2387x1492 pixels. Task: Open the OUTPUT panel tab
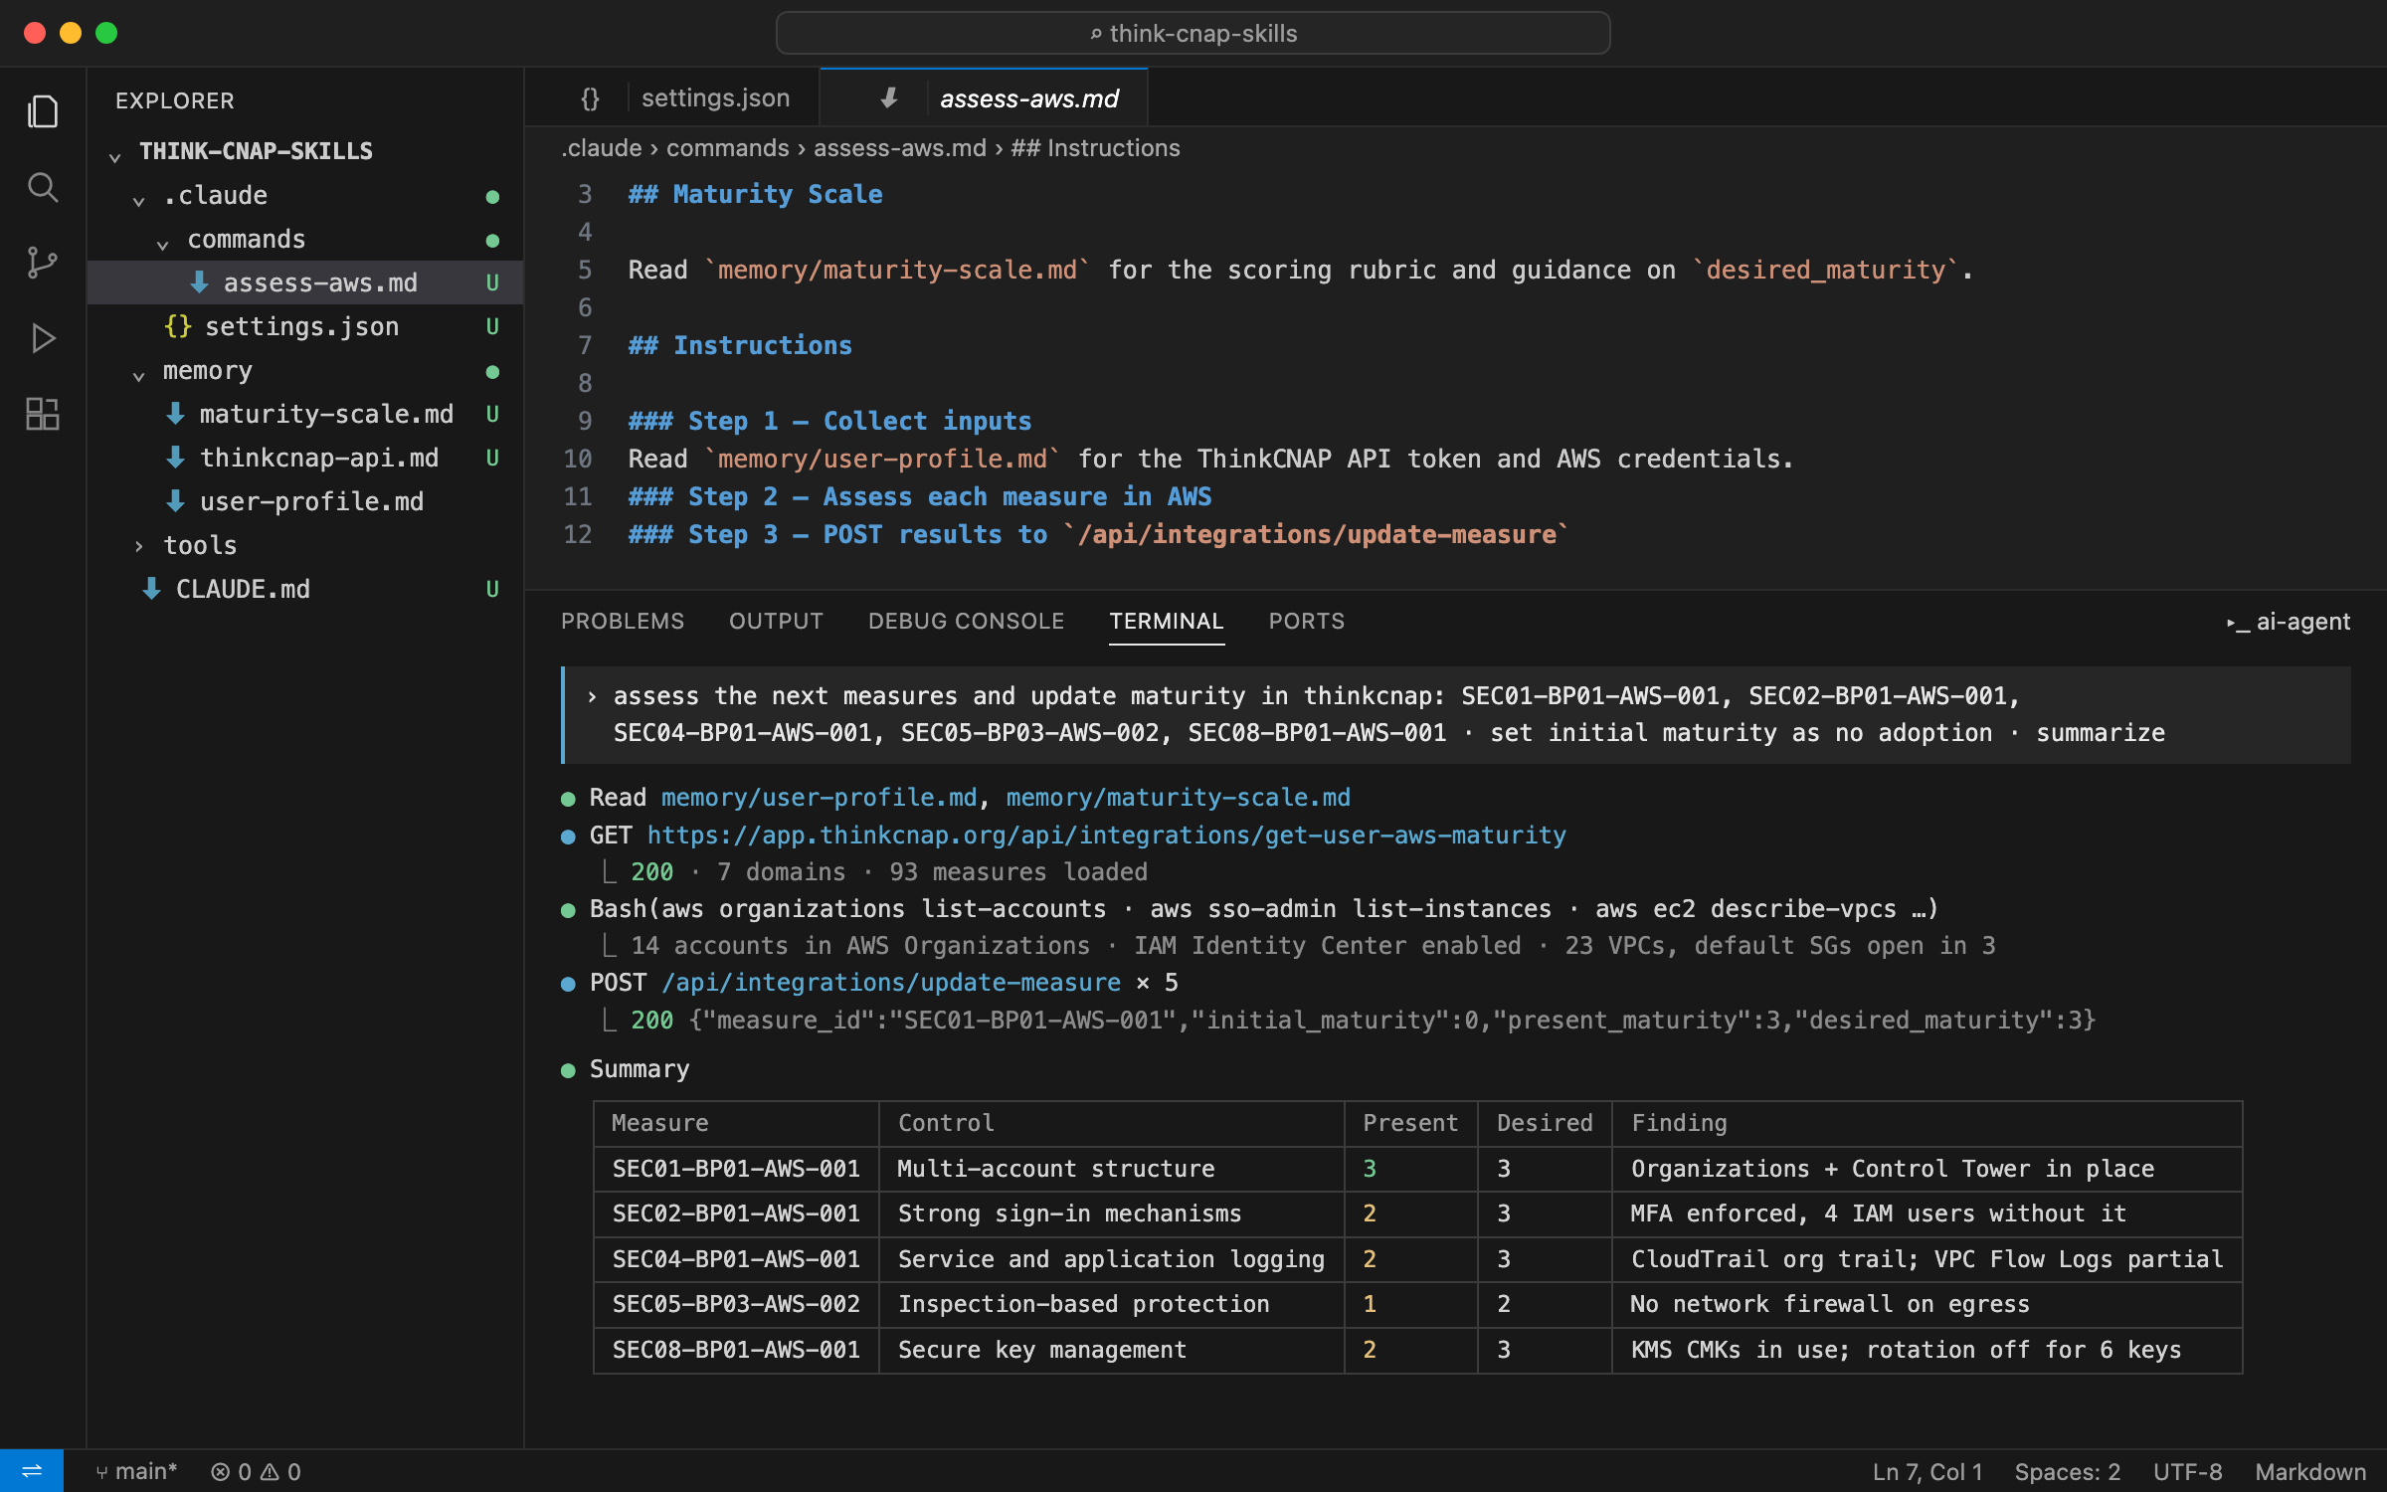pos(776,622)
